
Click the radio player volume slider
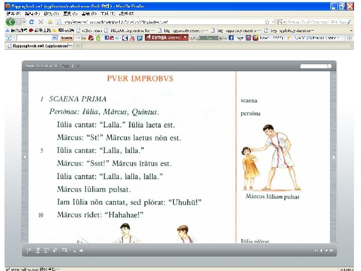click(x=223, y=38)
